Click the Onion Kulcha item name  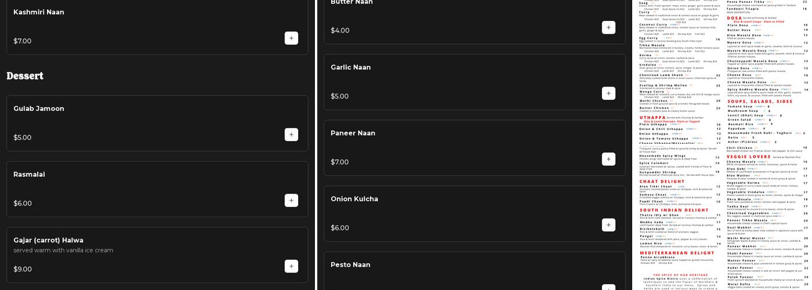[354, 200]
